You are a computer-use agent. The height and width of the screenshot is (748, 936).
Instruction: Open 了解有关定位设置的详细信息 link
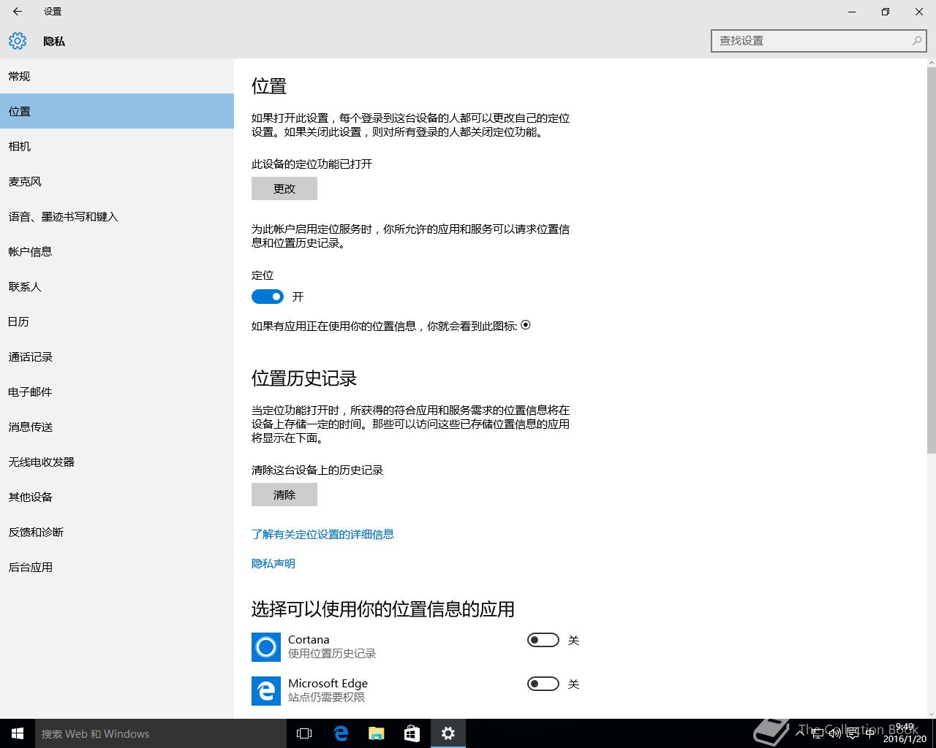[322, 534]
